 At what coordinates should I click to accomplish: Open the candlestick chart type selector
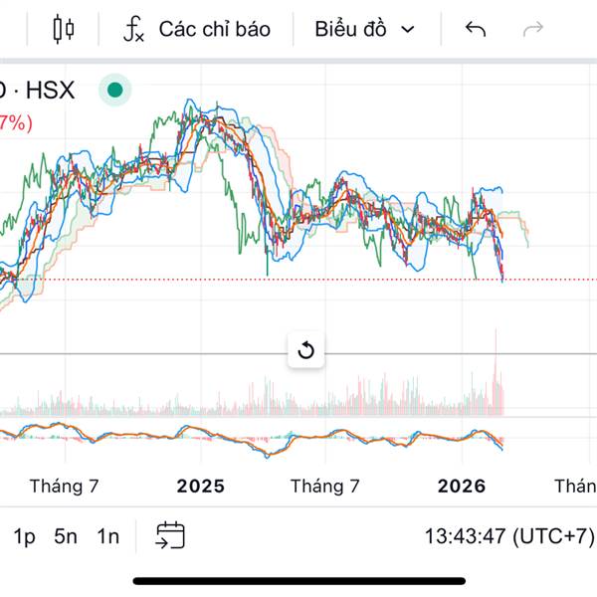pyautogui.click(x=64, y=29)
